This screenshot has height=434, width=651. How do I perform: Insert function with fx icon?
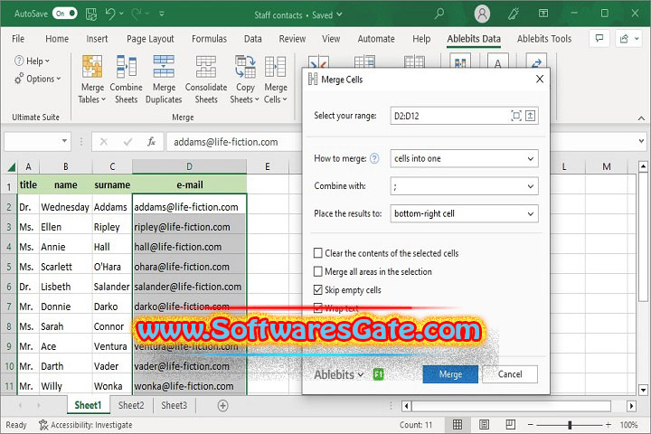[151, 142]
